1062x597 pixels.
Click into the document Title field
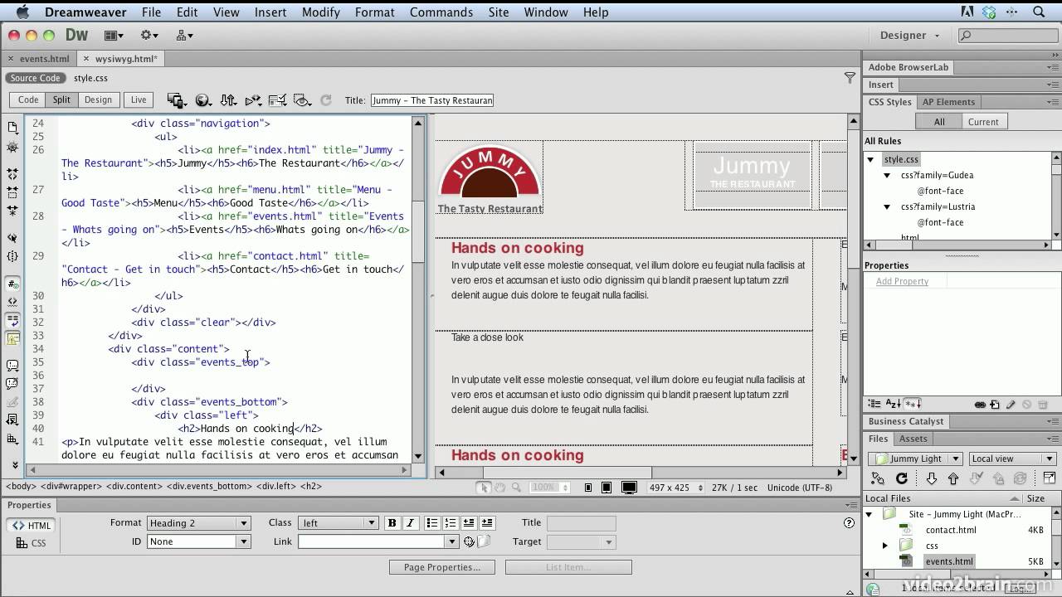pos(432,100)
